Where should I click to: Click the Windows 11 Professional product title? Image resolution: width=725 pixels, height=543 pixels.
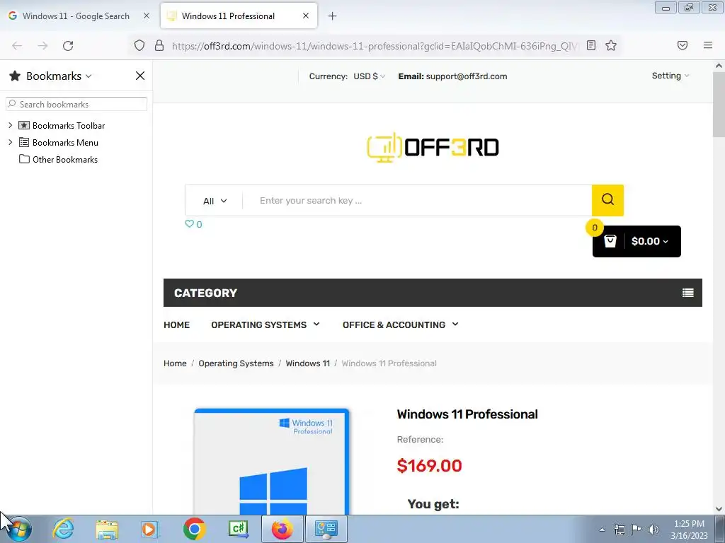point(467,414)
